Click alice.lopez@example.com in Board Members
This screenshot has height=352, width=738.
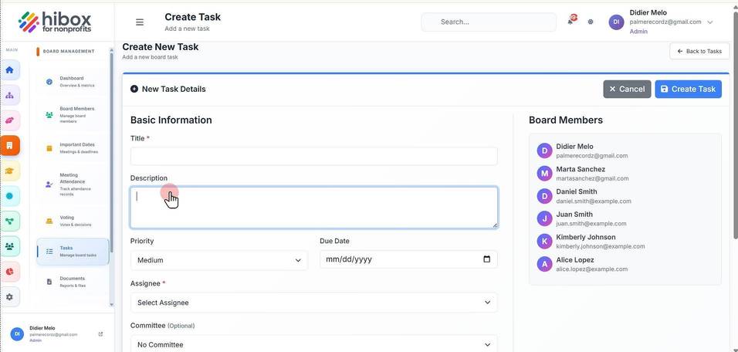[591, 269]
